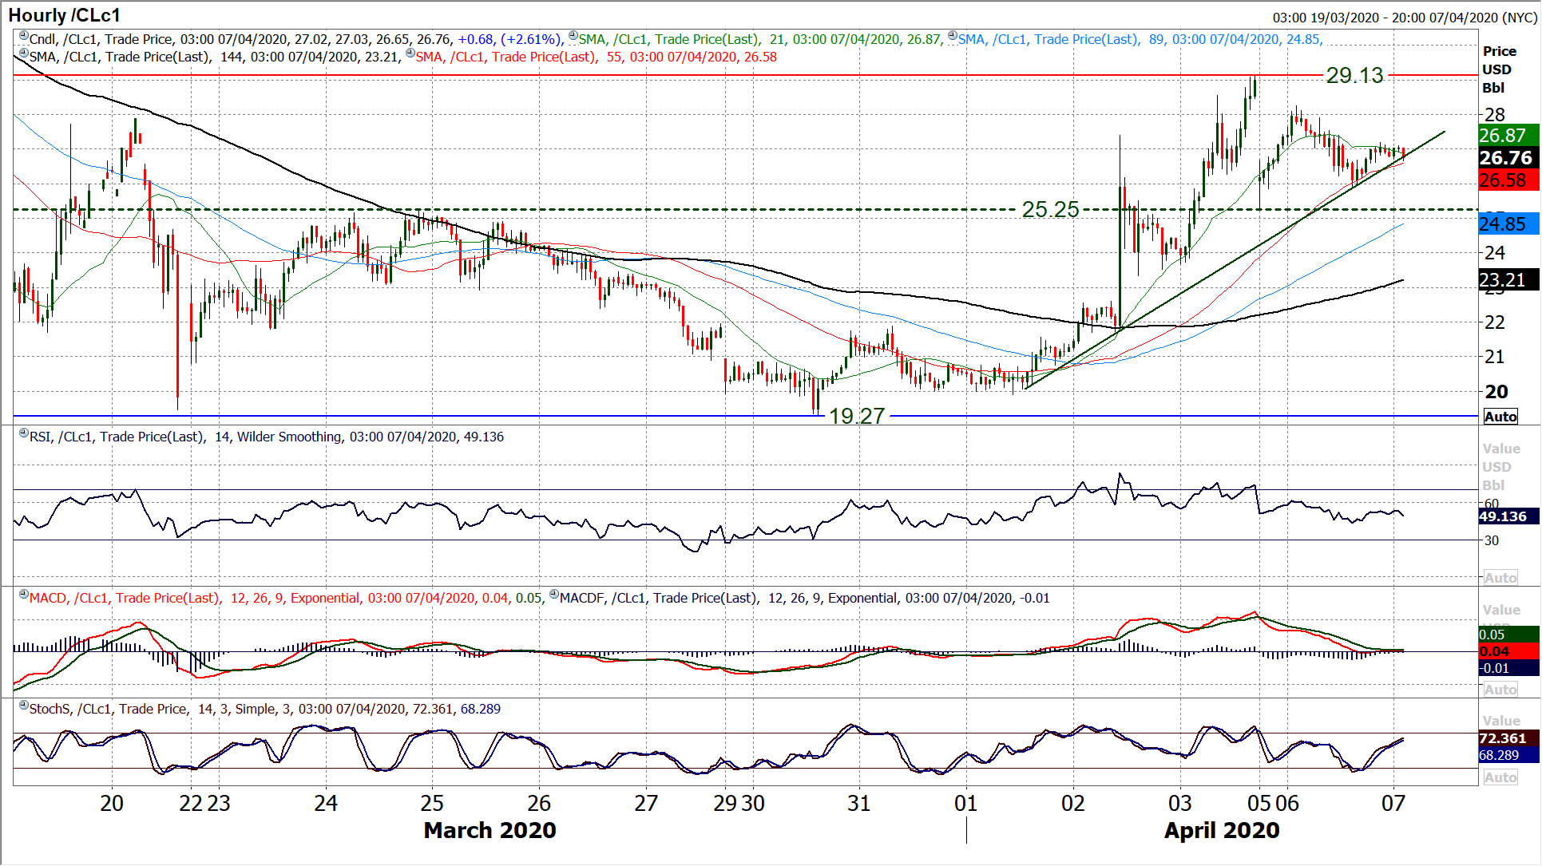Select the red SMA 55 legend entry

tap(596, 57)
